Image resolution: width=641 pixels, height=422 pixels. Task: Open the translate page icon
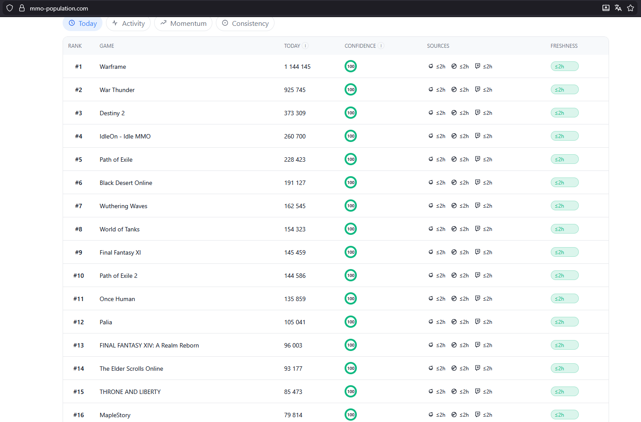[618, 8]
